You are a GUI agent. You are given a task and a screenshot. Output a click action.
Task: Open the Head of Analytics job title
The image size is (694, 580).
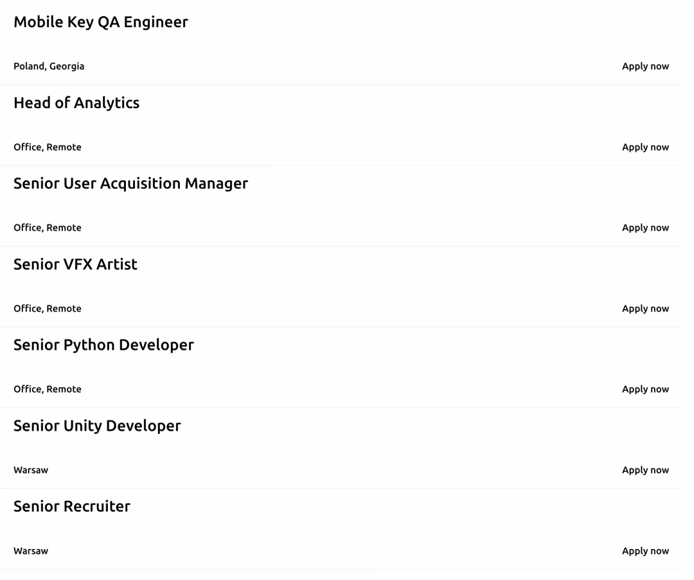click(76, 103)
